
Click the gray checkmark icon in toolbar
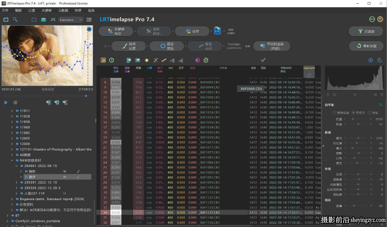(x=263, y=60)
